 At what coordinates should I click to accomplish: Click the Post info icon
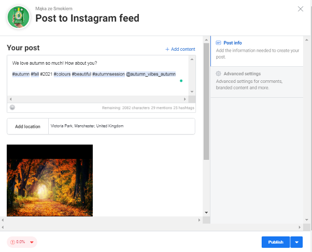point(218,43)
